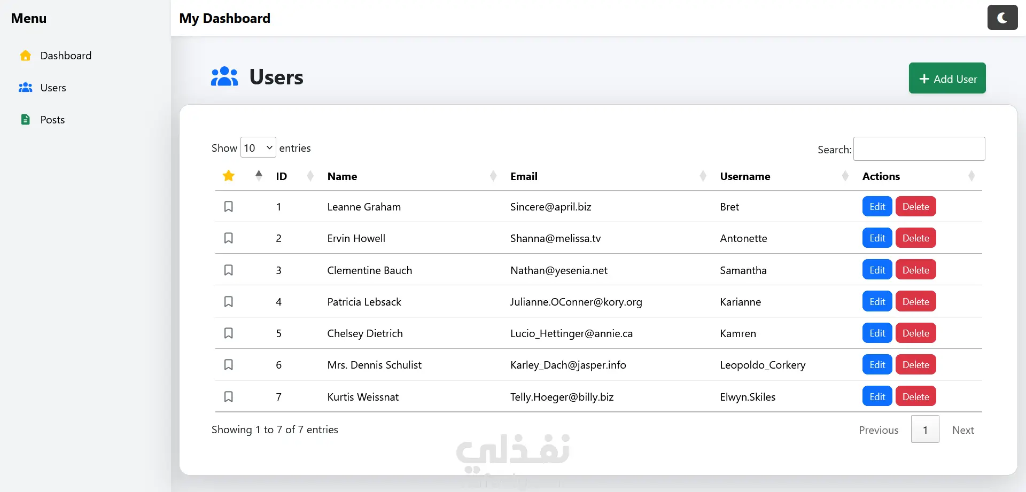
Task: Edit the user with username Bret
Action: tap(877, 207)
